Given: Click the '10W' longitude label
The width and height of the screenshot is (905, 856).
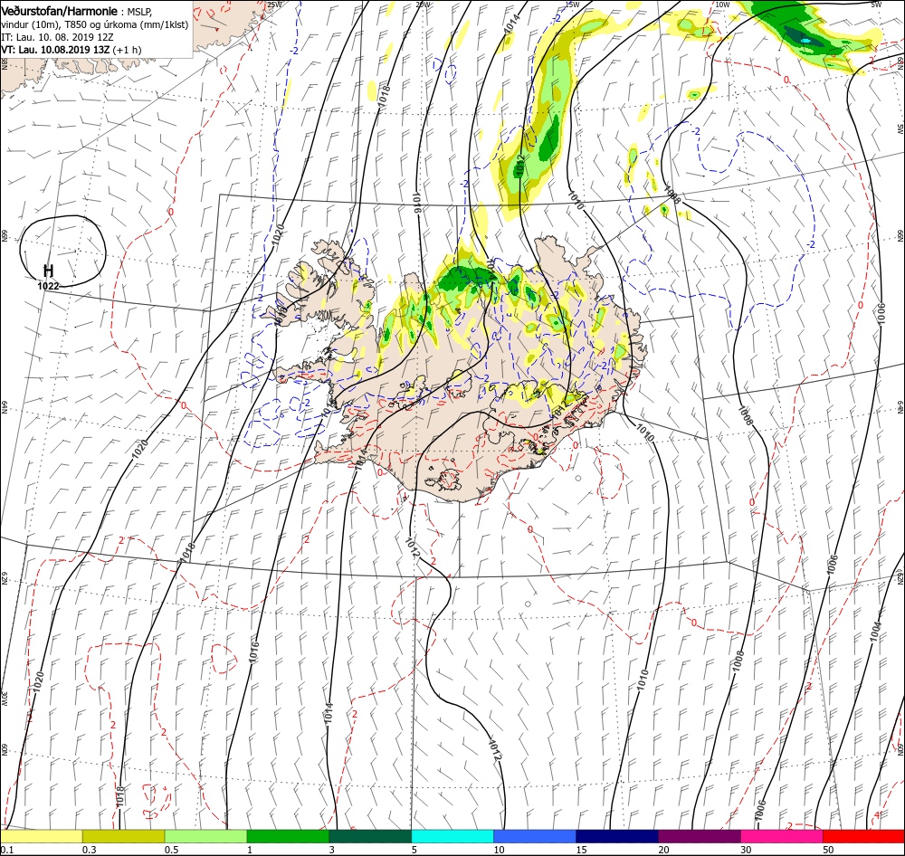Looking at the screenshot, I should [722, 5].
